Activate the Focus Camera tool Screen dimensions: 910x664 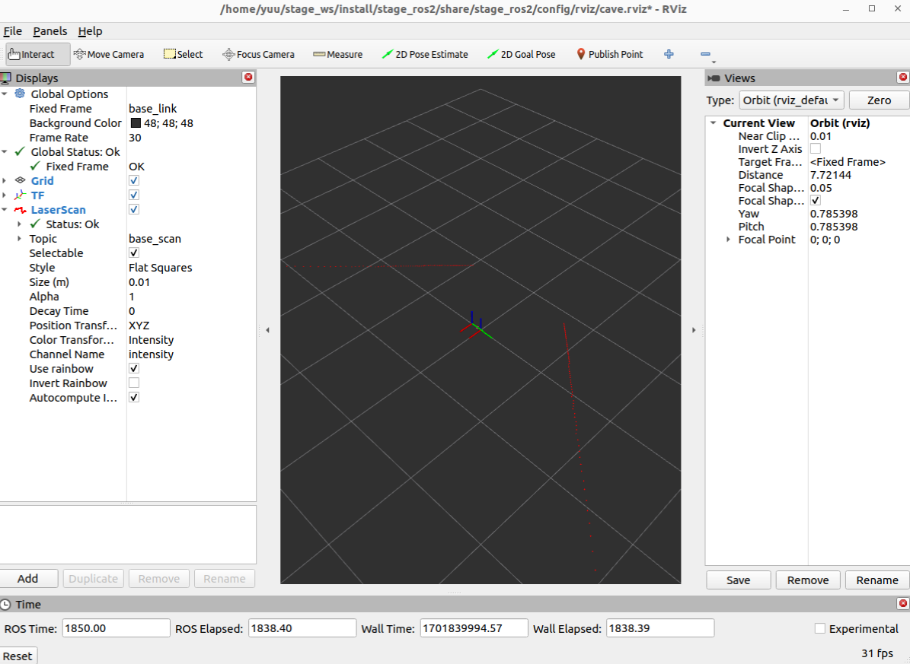pos(258,54)
